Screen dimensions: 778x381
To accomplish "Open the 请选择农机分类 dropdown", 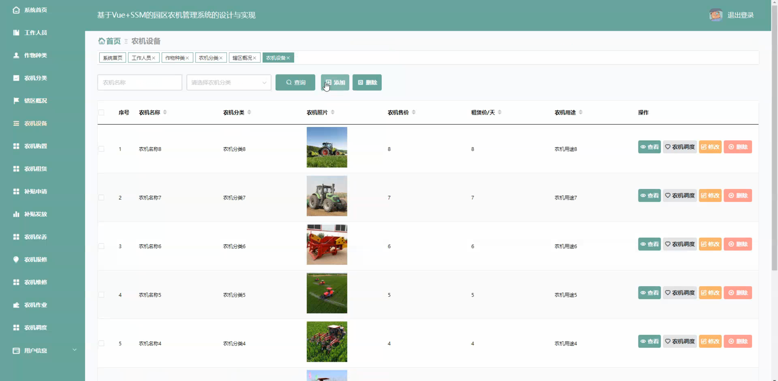I will [229, 82].
